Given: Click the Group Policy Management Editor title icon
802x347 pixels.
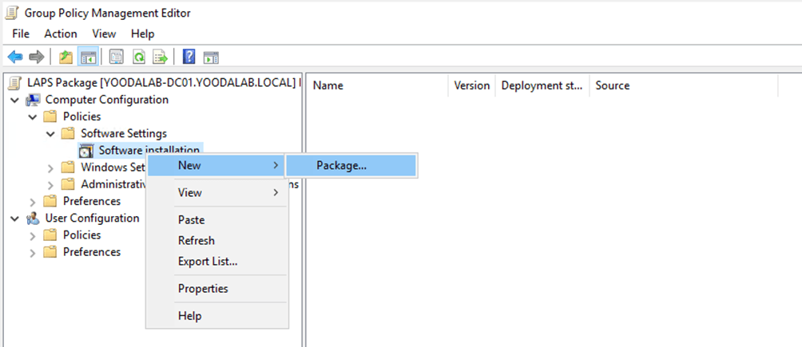Looking at the screenshot, I should point(12,13).
